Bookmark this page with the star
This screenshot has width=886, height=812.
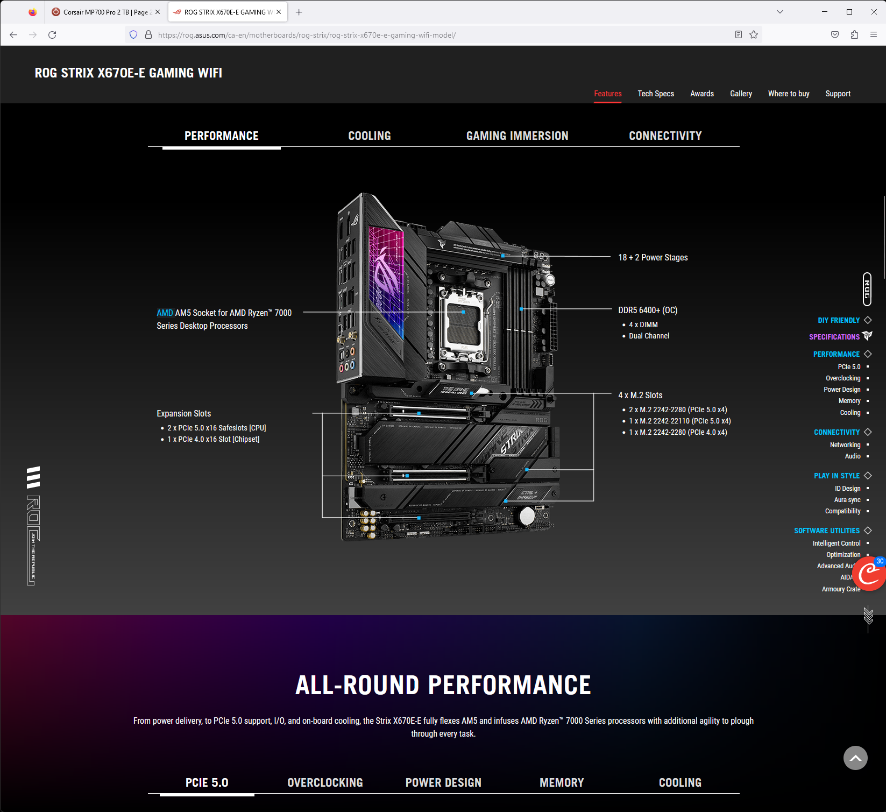pos(754,35)
